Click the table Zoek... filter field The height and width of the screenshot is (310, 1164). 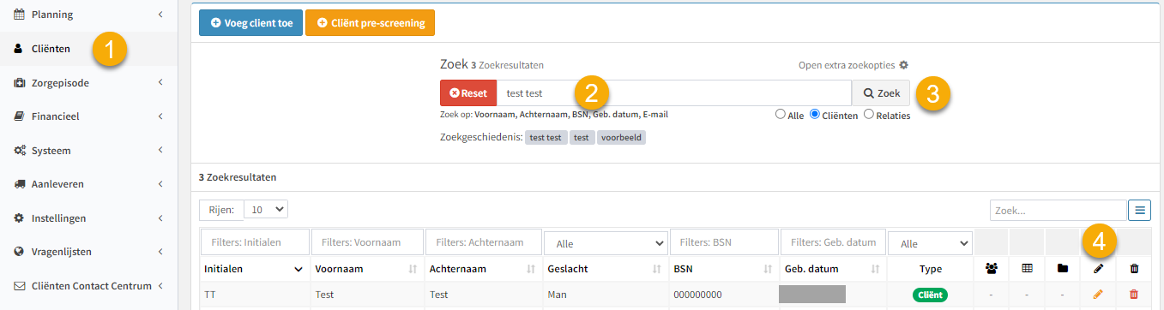click(x=1058, y=210)
